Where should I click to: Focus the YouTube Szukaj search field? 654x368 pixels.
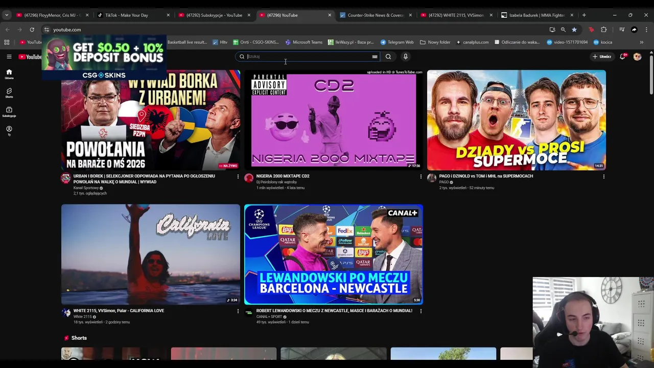tap(308, 57)
